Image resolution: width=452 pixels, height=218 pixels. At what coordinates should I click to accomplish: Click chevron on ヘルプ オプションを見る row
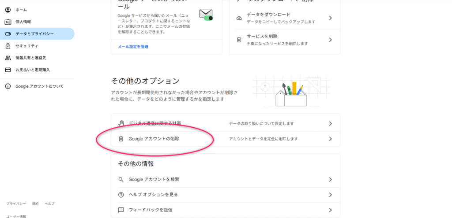[331, 195]
